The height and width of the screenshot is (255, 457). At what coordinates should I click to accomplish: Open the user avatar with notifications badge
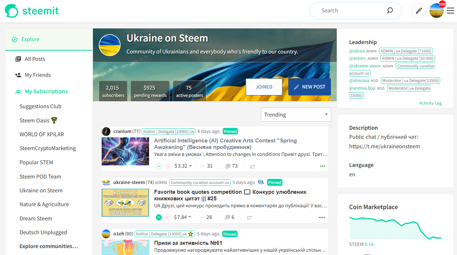(437, 11)
